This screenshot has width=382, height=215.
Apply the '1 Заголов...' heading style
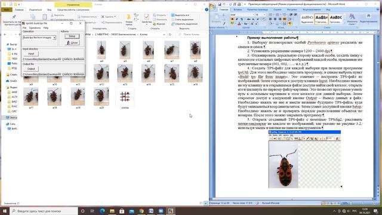click(321, 19)
